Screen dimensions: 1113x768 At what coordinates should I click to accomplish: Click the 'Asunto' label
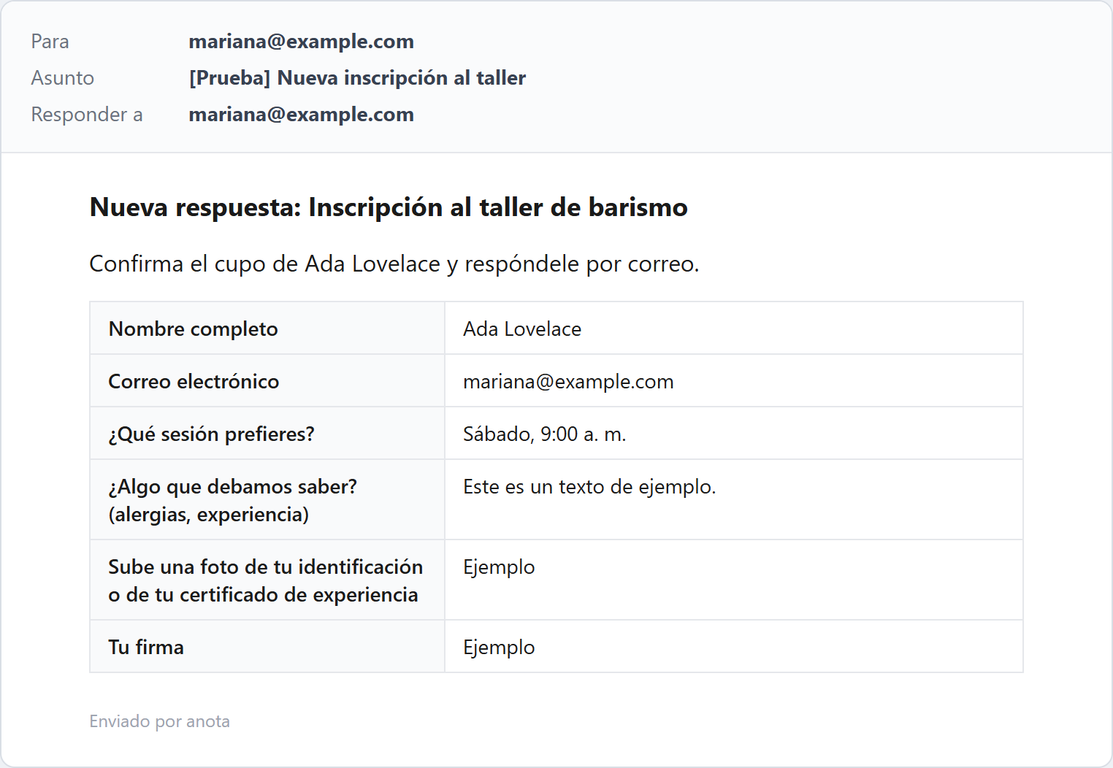(62, 78)
